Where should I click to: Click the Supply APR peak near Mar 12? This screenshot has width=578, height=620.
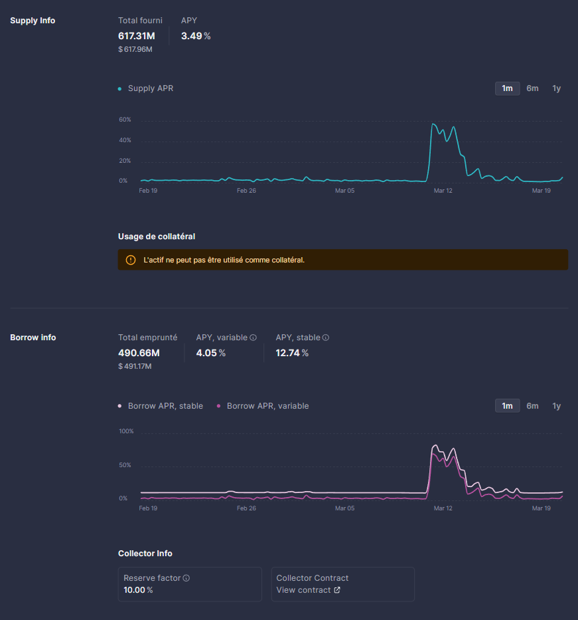pos(433,124)
